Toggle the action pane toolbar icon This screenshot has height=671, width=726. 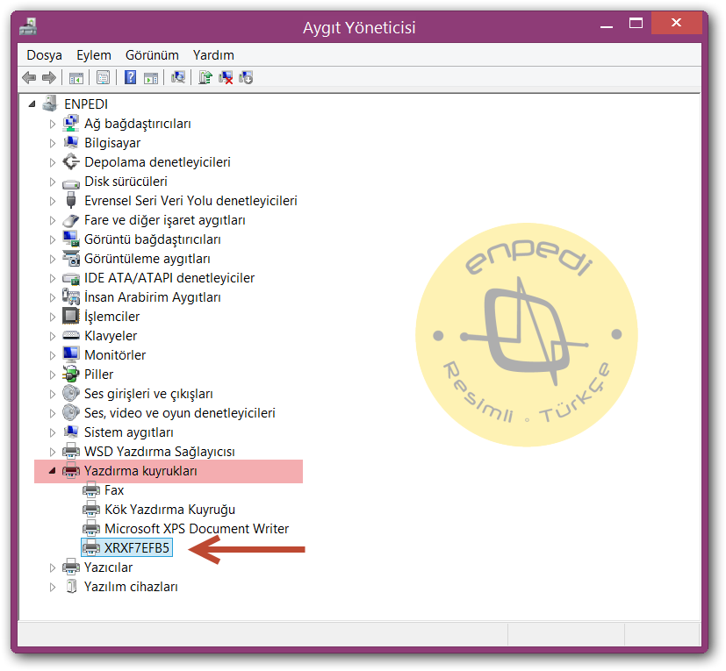[150, 78]
